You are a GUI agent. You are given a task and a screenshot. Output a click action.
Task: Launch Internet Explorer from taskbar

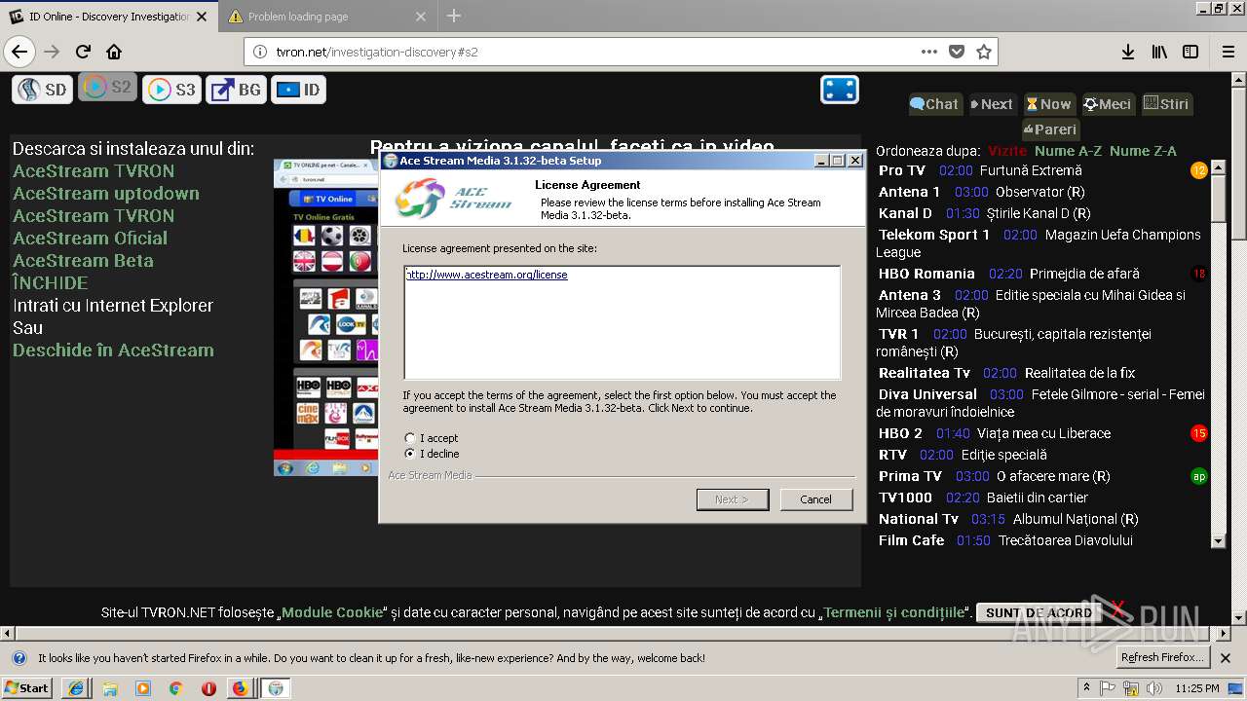(76, 687)
